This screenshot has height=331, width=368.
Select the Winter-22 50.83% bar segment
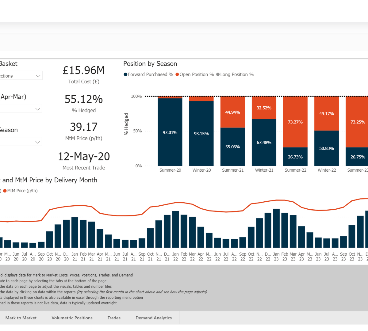click(x=326, y=148)
